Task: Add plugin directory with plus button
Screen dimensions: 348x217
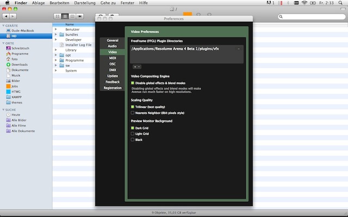Action: click(135, 67)
